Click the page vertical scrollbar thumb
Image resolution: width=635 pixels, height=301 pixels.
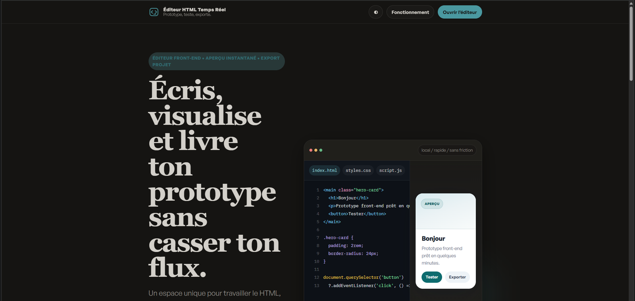(x=631, y=44)
